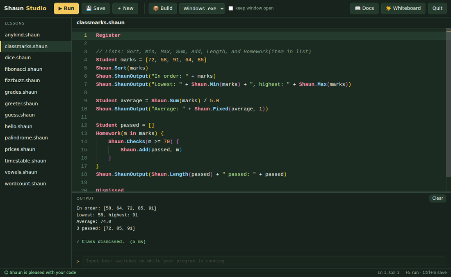This screenshot has width=451, height=277.
Task: Click the comment line starting "// Lists: Sort"
Action: tap(203, 52)
